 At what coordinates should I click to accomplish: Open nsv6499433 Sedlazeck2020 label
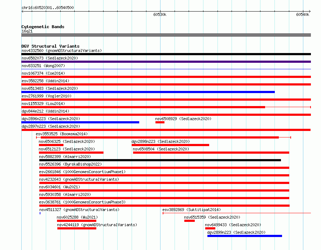pos(233,225)
